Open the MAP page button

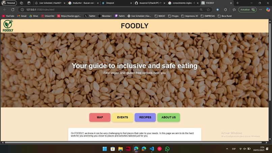pos(100,118)
